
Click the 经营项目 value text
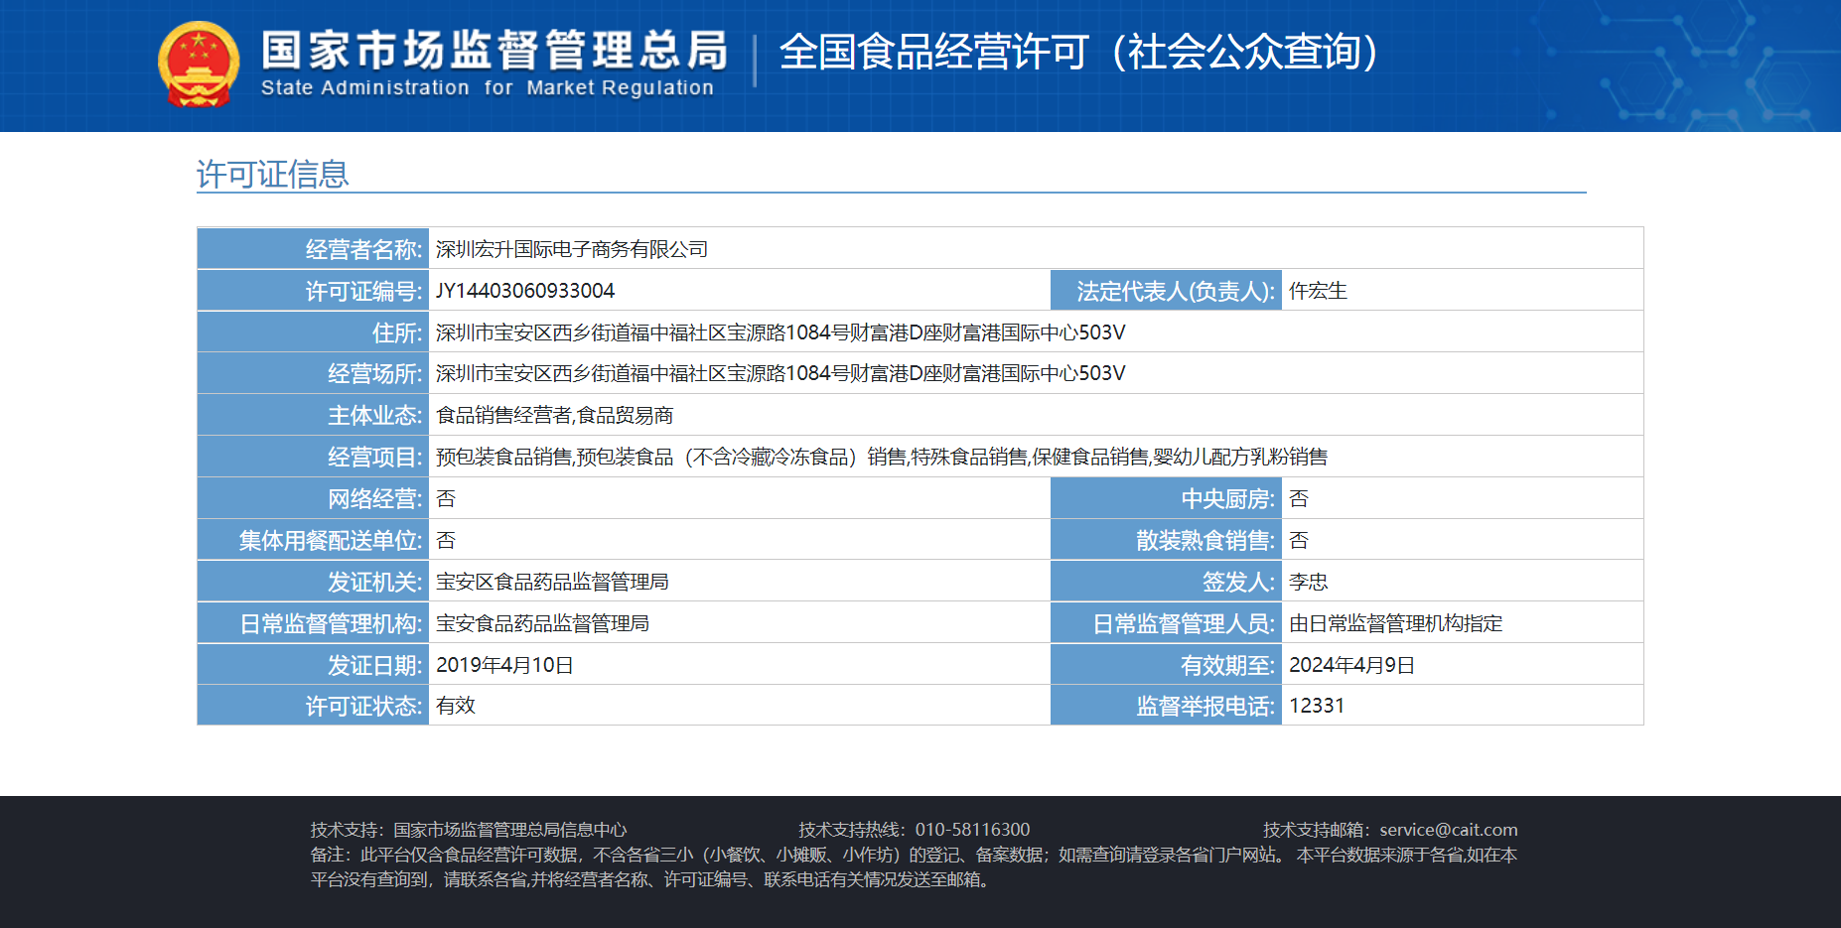[882, 457]
